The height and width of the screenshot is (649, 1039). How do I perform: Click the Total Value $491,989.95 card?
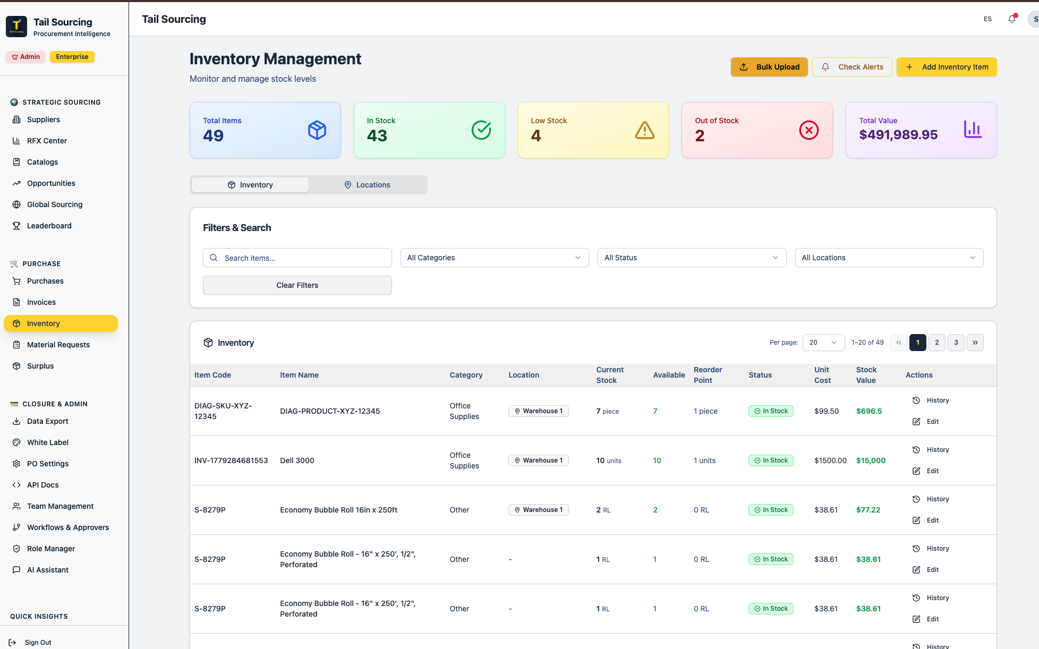tap(921, 130)
